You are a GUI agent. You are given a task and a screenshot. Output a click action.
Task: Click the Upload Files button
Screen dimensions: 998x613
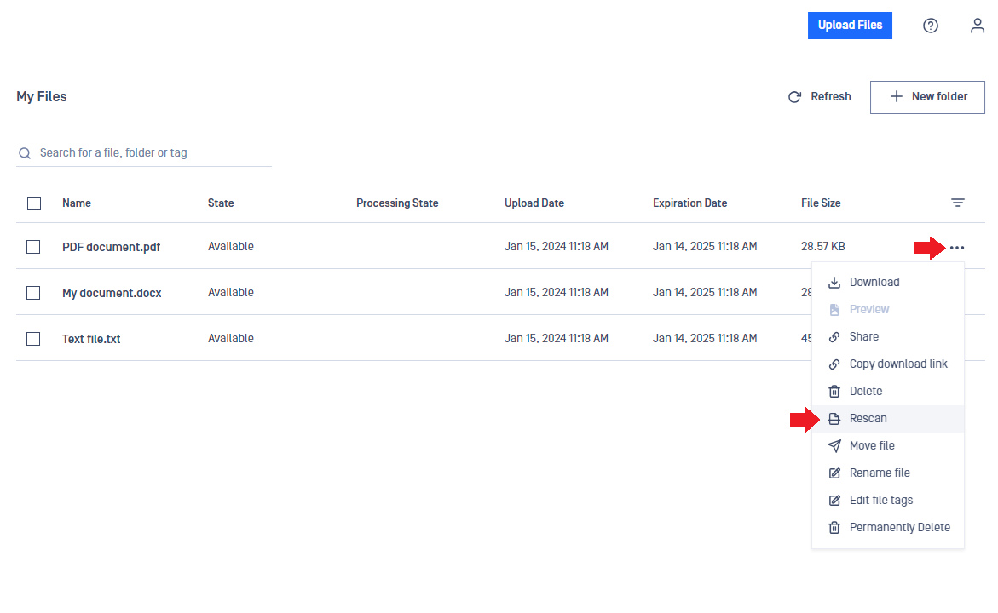click(850, 26)
